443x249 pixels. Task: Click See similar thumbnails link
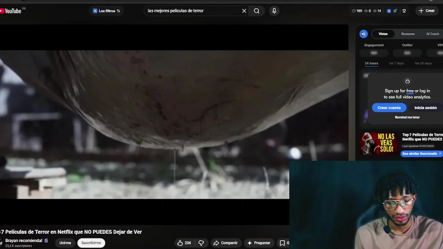click(422, 154)
